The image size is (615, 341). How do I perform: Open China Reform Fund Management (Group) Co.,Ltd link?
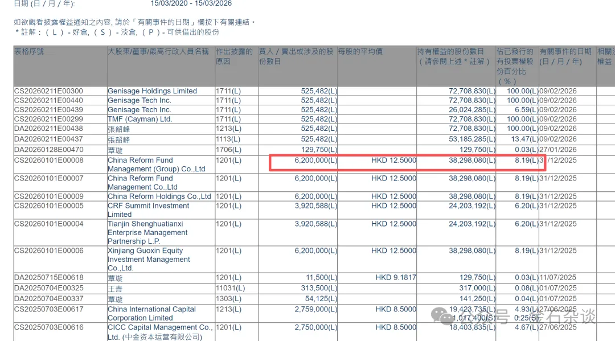tap(157, 165)
